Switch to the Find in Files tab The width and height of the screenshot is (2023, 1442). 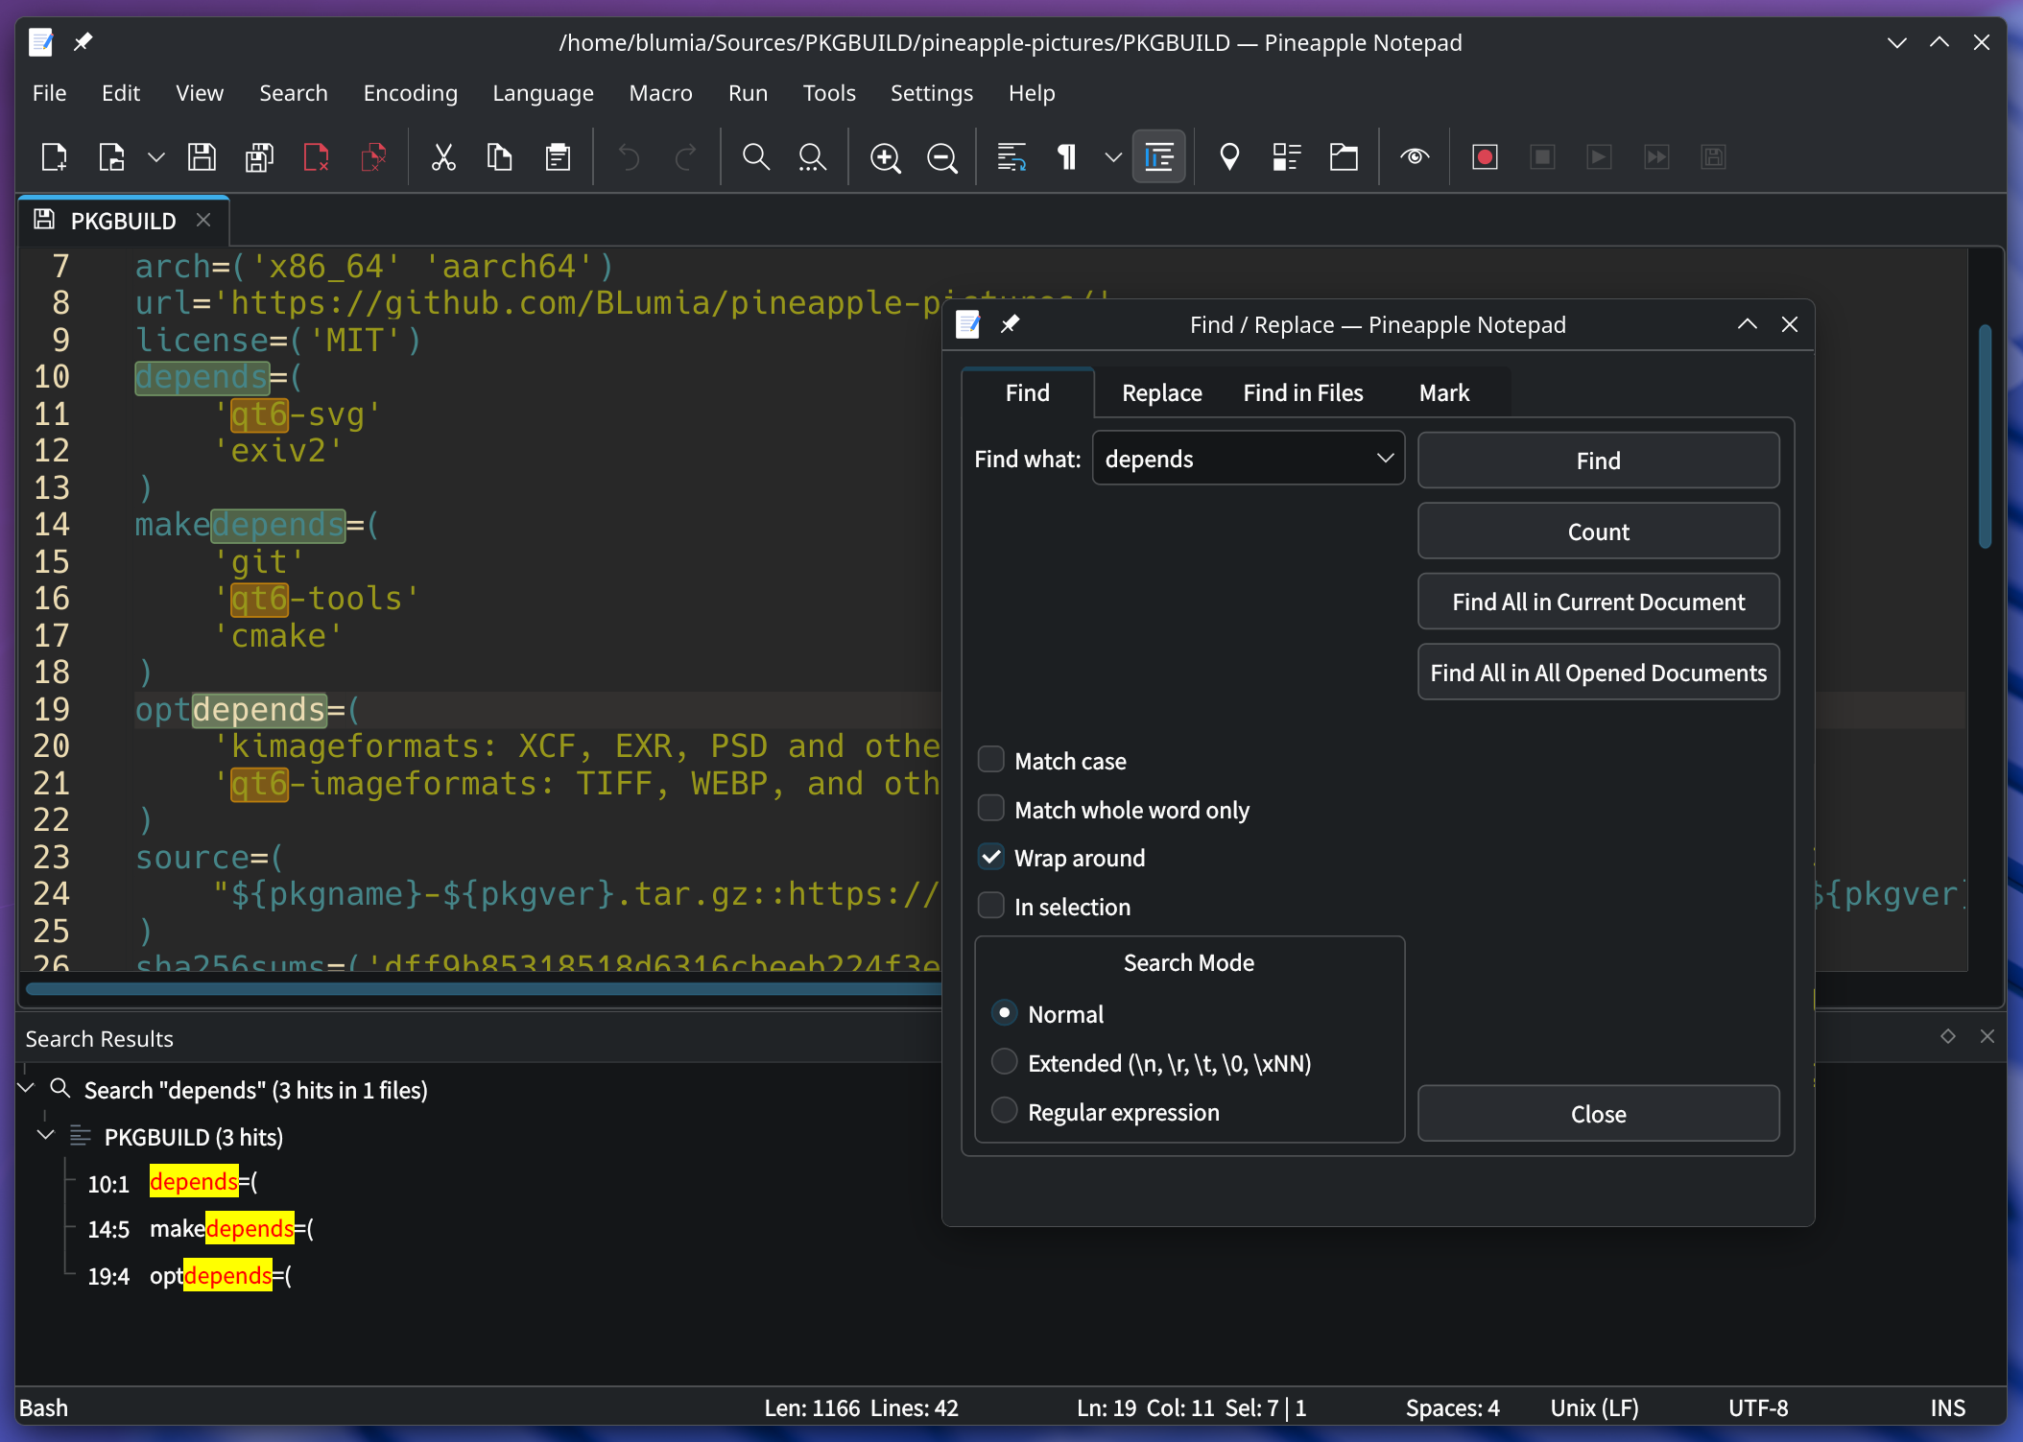(x=1302, y=392)
